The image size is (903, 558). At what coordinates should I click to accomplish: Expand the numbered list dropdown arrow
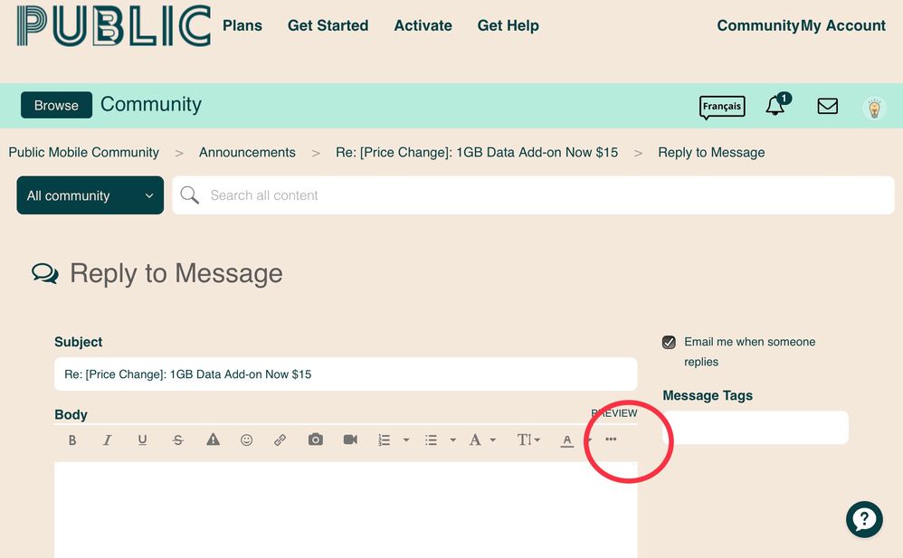(x=406, y=440)
